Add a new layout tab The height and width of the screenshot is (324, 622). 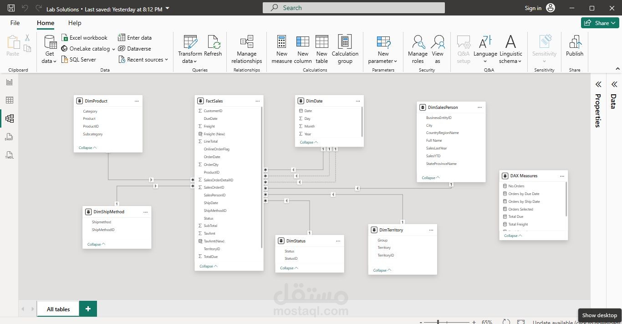[88, 309]
